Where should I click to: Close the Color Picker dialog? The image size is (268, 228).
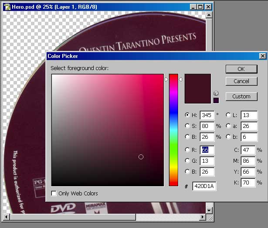click(x=262, y=56)
